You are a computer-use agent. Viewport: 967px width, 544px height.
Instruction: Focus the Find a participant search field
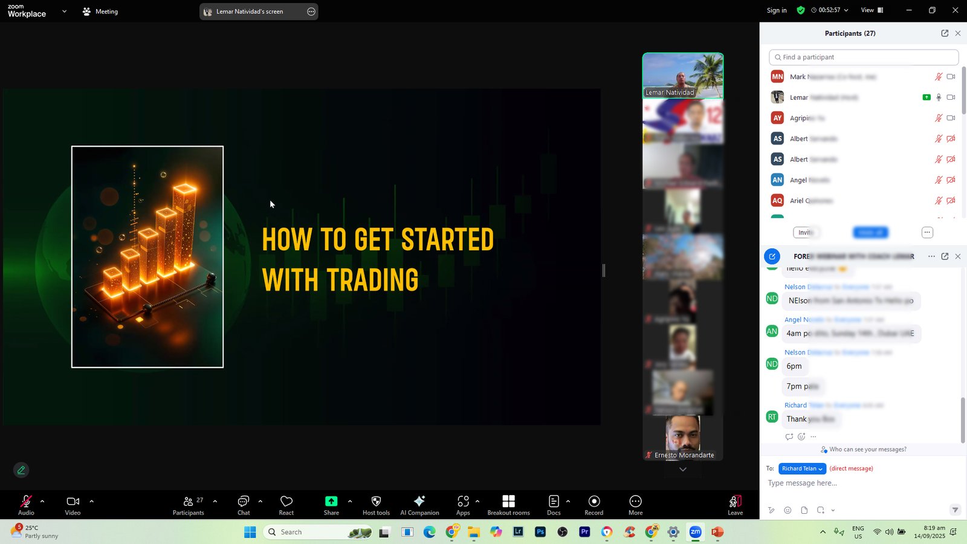tap(864, 57)
